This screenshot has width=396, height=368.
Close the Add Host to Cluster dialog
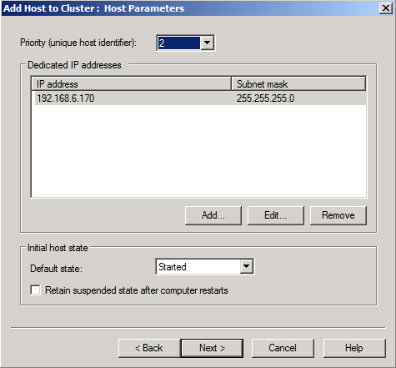pyautogui.click(x=386, y=8)
